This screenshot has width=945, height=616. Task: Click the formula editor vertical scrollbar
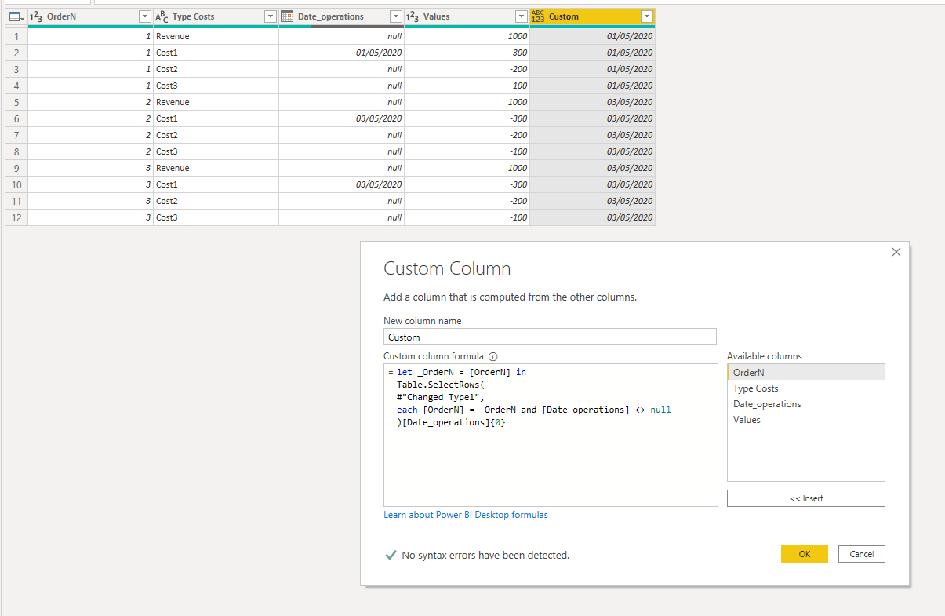pyautogui.click(x=712, y=436)
